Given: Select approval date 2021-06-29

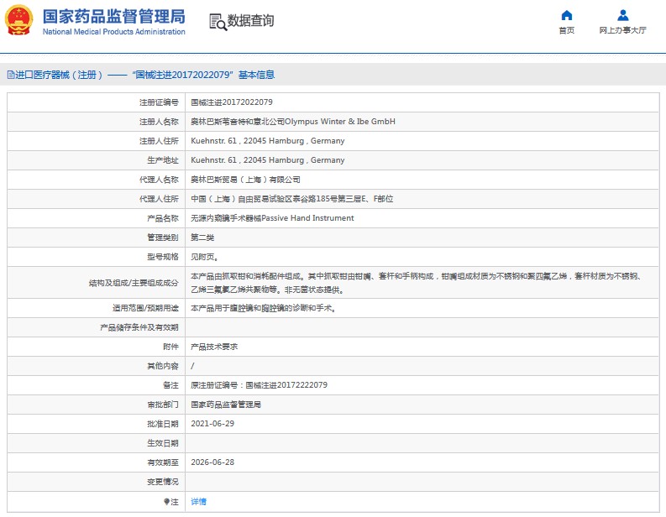Looking at the screenshot, I should pos(212,424).
